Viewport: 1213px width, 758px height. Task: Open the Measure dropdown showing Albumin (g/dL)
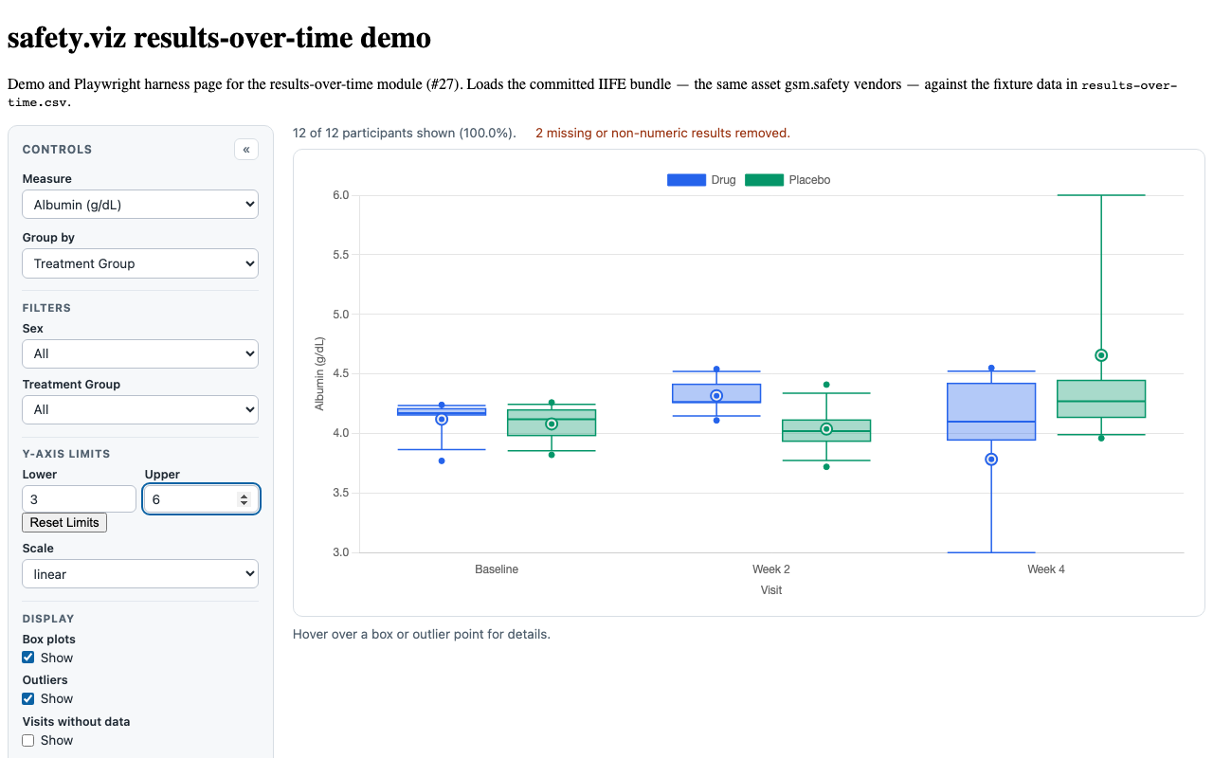[x=140, y=205]
